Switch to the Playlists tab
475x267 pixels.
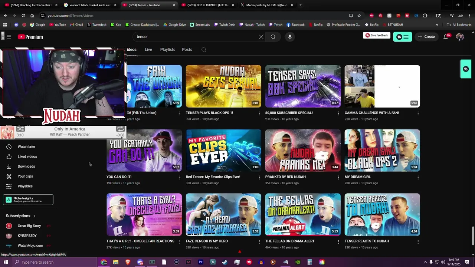168,50
